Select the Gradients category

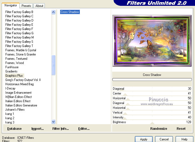[x=11, y=71]
